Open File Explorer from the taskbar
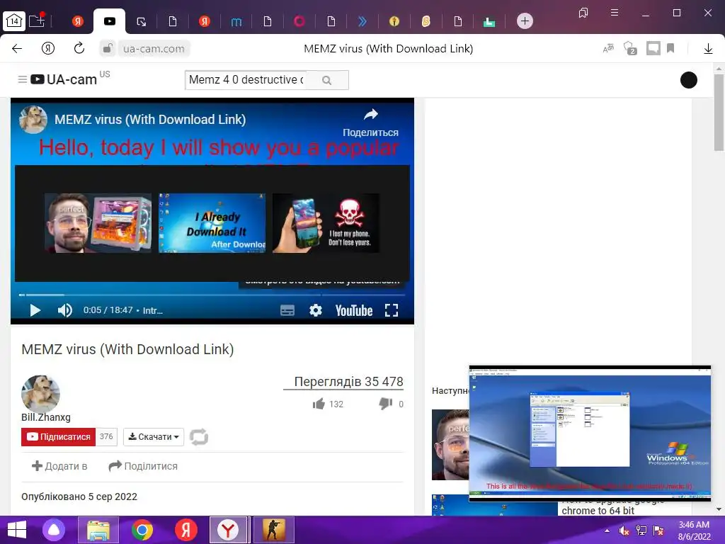The width and height of the screenshot is (725, 544). pyautogui.click(x=98, y=530)
